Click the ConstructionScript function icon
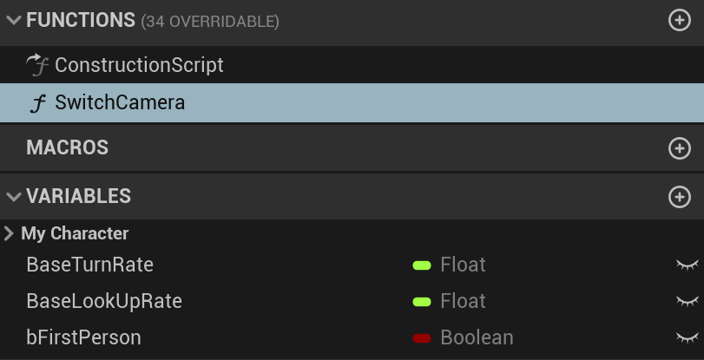704x360 pixels. (x=37, y=64)
